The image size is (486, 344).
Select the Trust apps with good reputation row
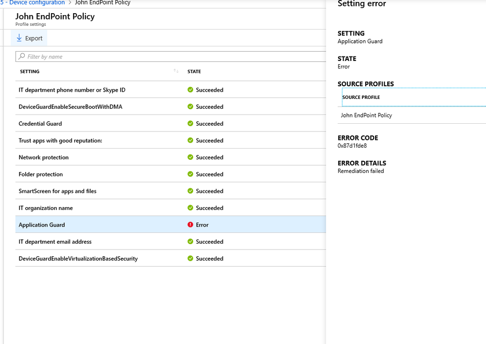[x=60, y=140]
